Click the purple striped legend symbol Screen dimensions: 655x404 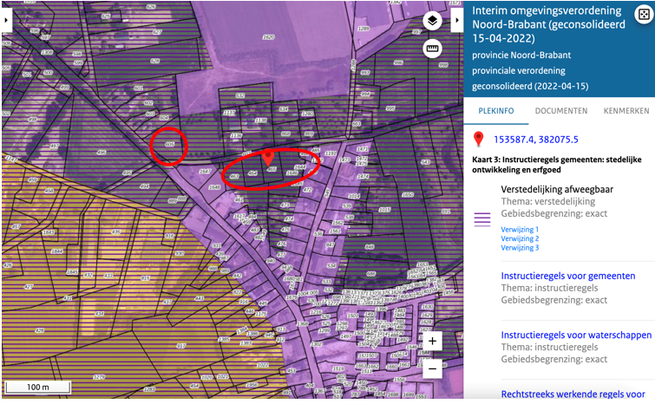click(482, 219)
